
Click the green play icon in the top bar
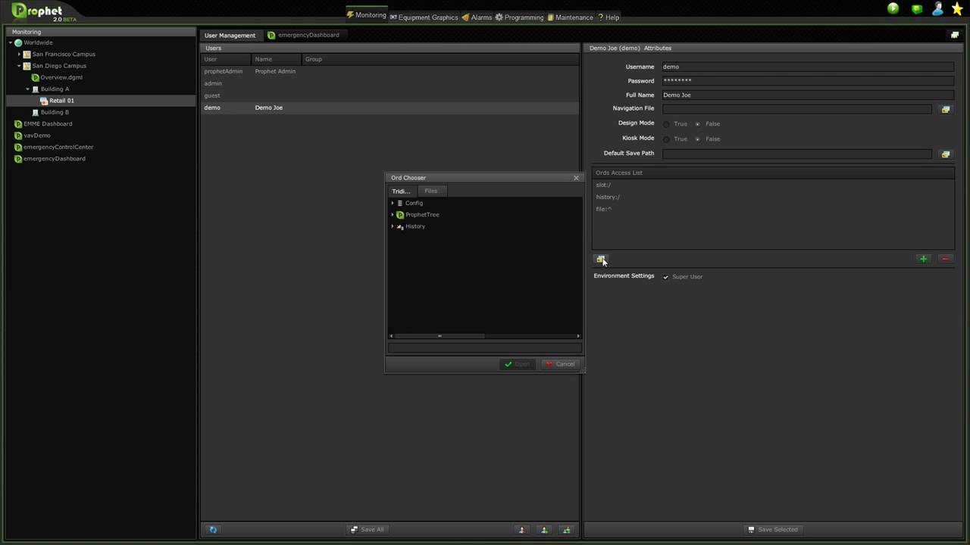[x=893, y=8]
